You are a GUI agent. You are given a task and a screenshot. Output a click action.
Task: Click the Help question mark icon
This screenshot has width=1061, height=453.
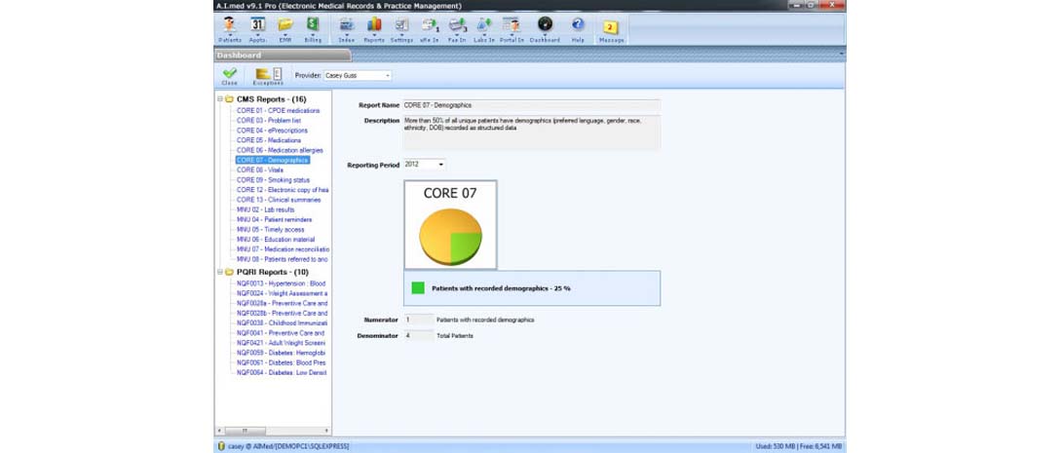point(578,27)
